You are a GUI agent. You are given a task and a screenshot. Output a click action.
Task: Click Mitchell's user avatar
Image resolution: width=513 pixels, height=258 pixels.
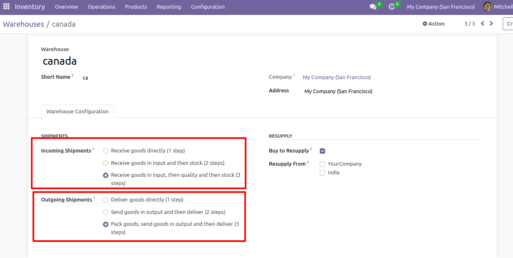487,7
